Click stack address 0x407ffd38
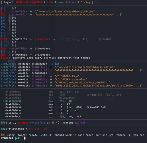This screenshot has width=147, height=143. 9,70
